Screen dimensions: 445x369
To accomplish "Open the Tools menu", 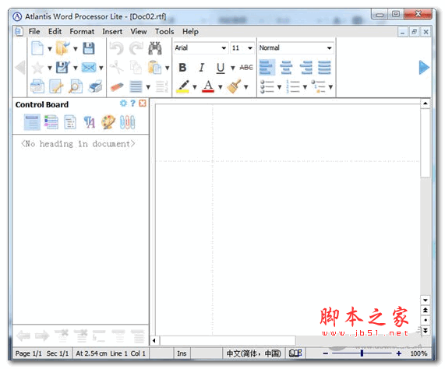I will pos(164,31).
